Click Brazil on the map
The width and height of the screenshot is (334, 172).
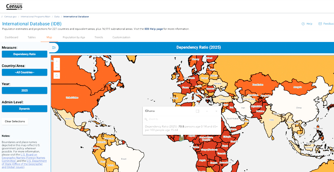(x=124, y=159)
